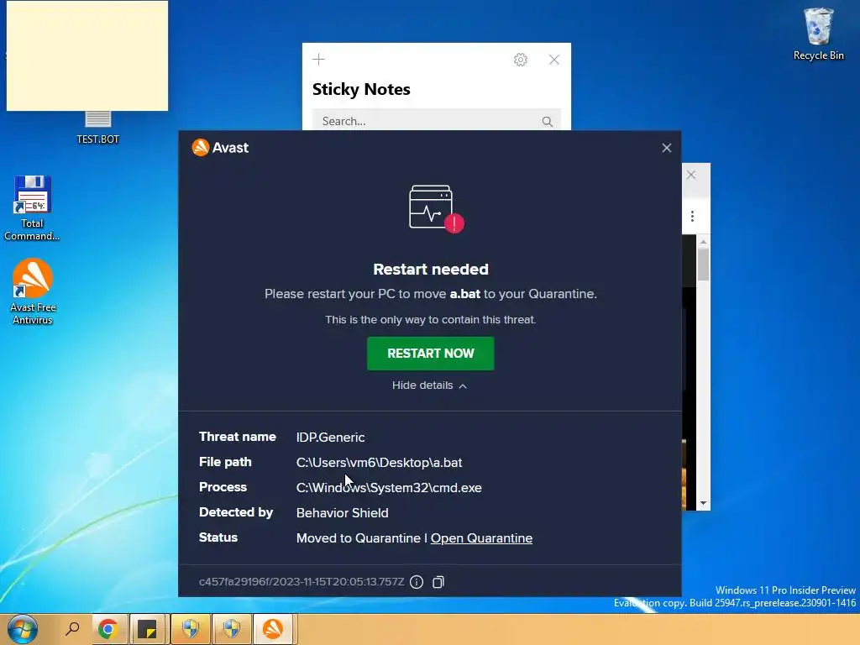The height and width of the screenshot is (645, 860).
Task: Close the background window behind Avast
Action: (x=691, y=175)
